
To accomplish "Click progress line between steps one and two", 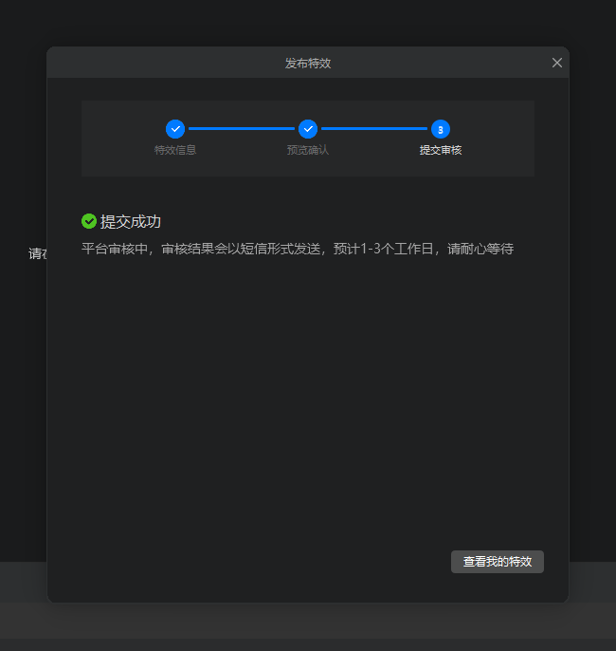I will click(x=242, y=129).
